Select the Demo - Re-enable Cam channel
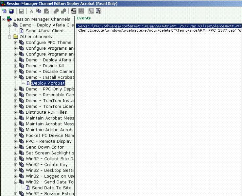 (50, 95)
